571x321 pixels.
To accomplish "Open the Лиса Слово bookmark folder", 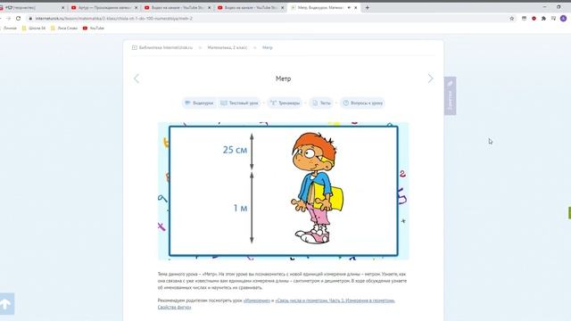I will 64,28.
